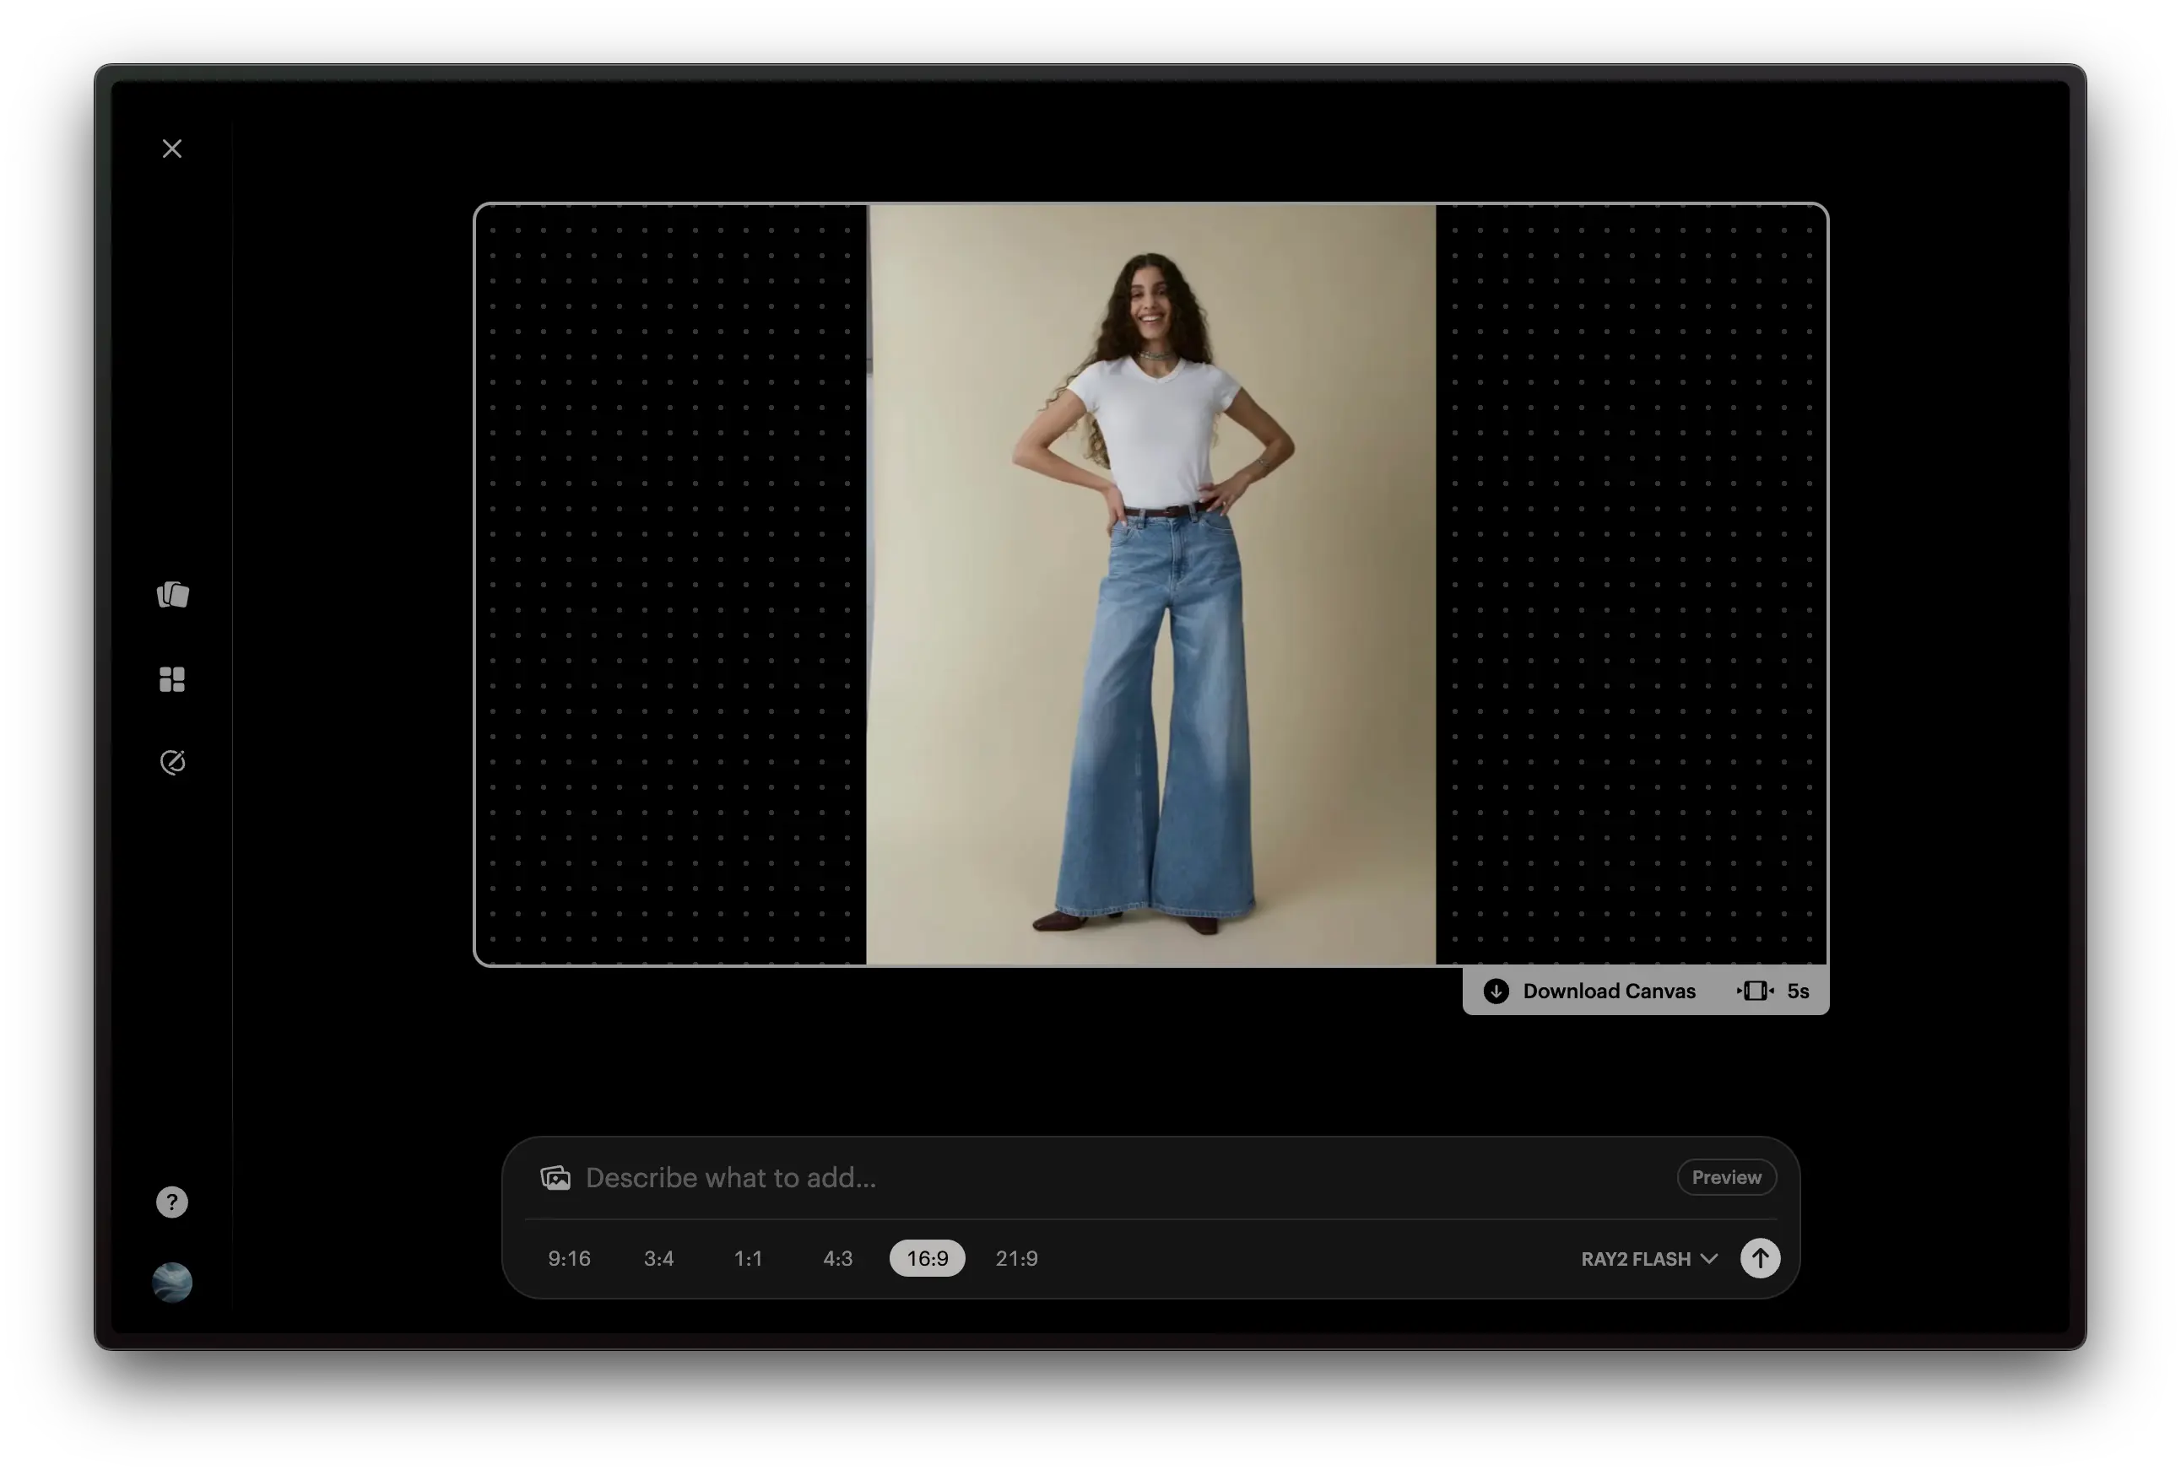Select the 21:9 aspect ratio

point(1016,1258)
